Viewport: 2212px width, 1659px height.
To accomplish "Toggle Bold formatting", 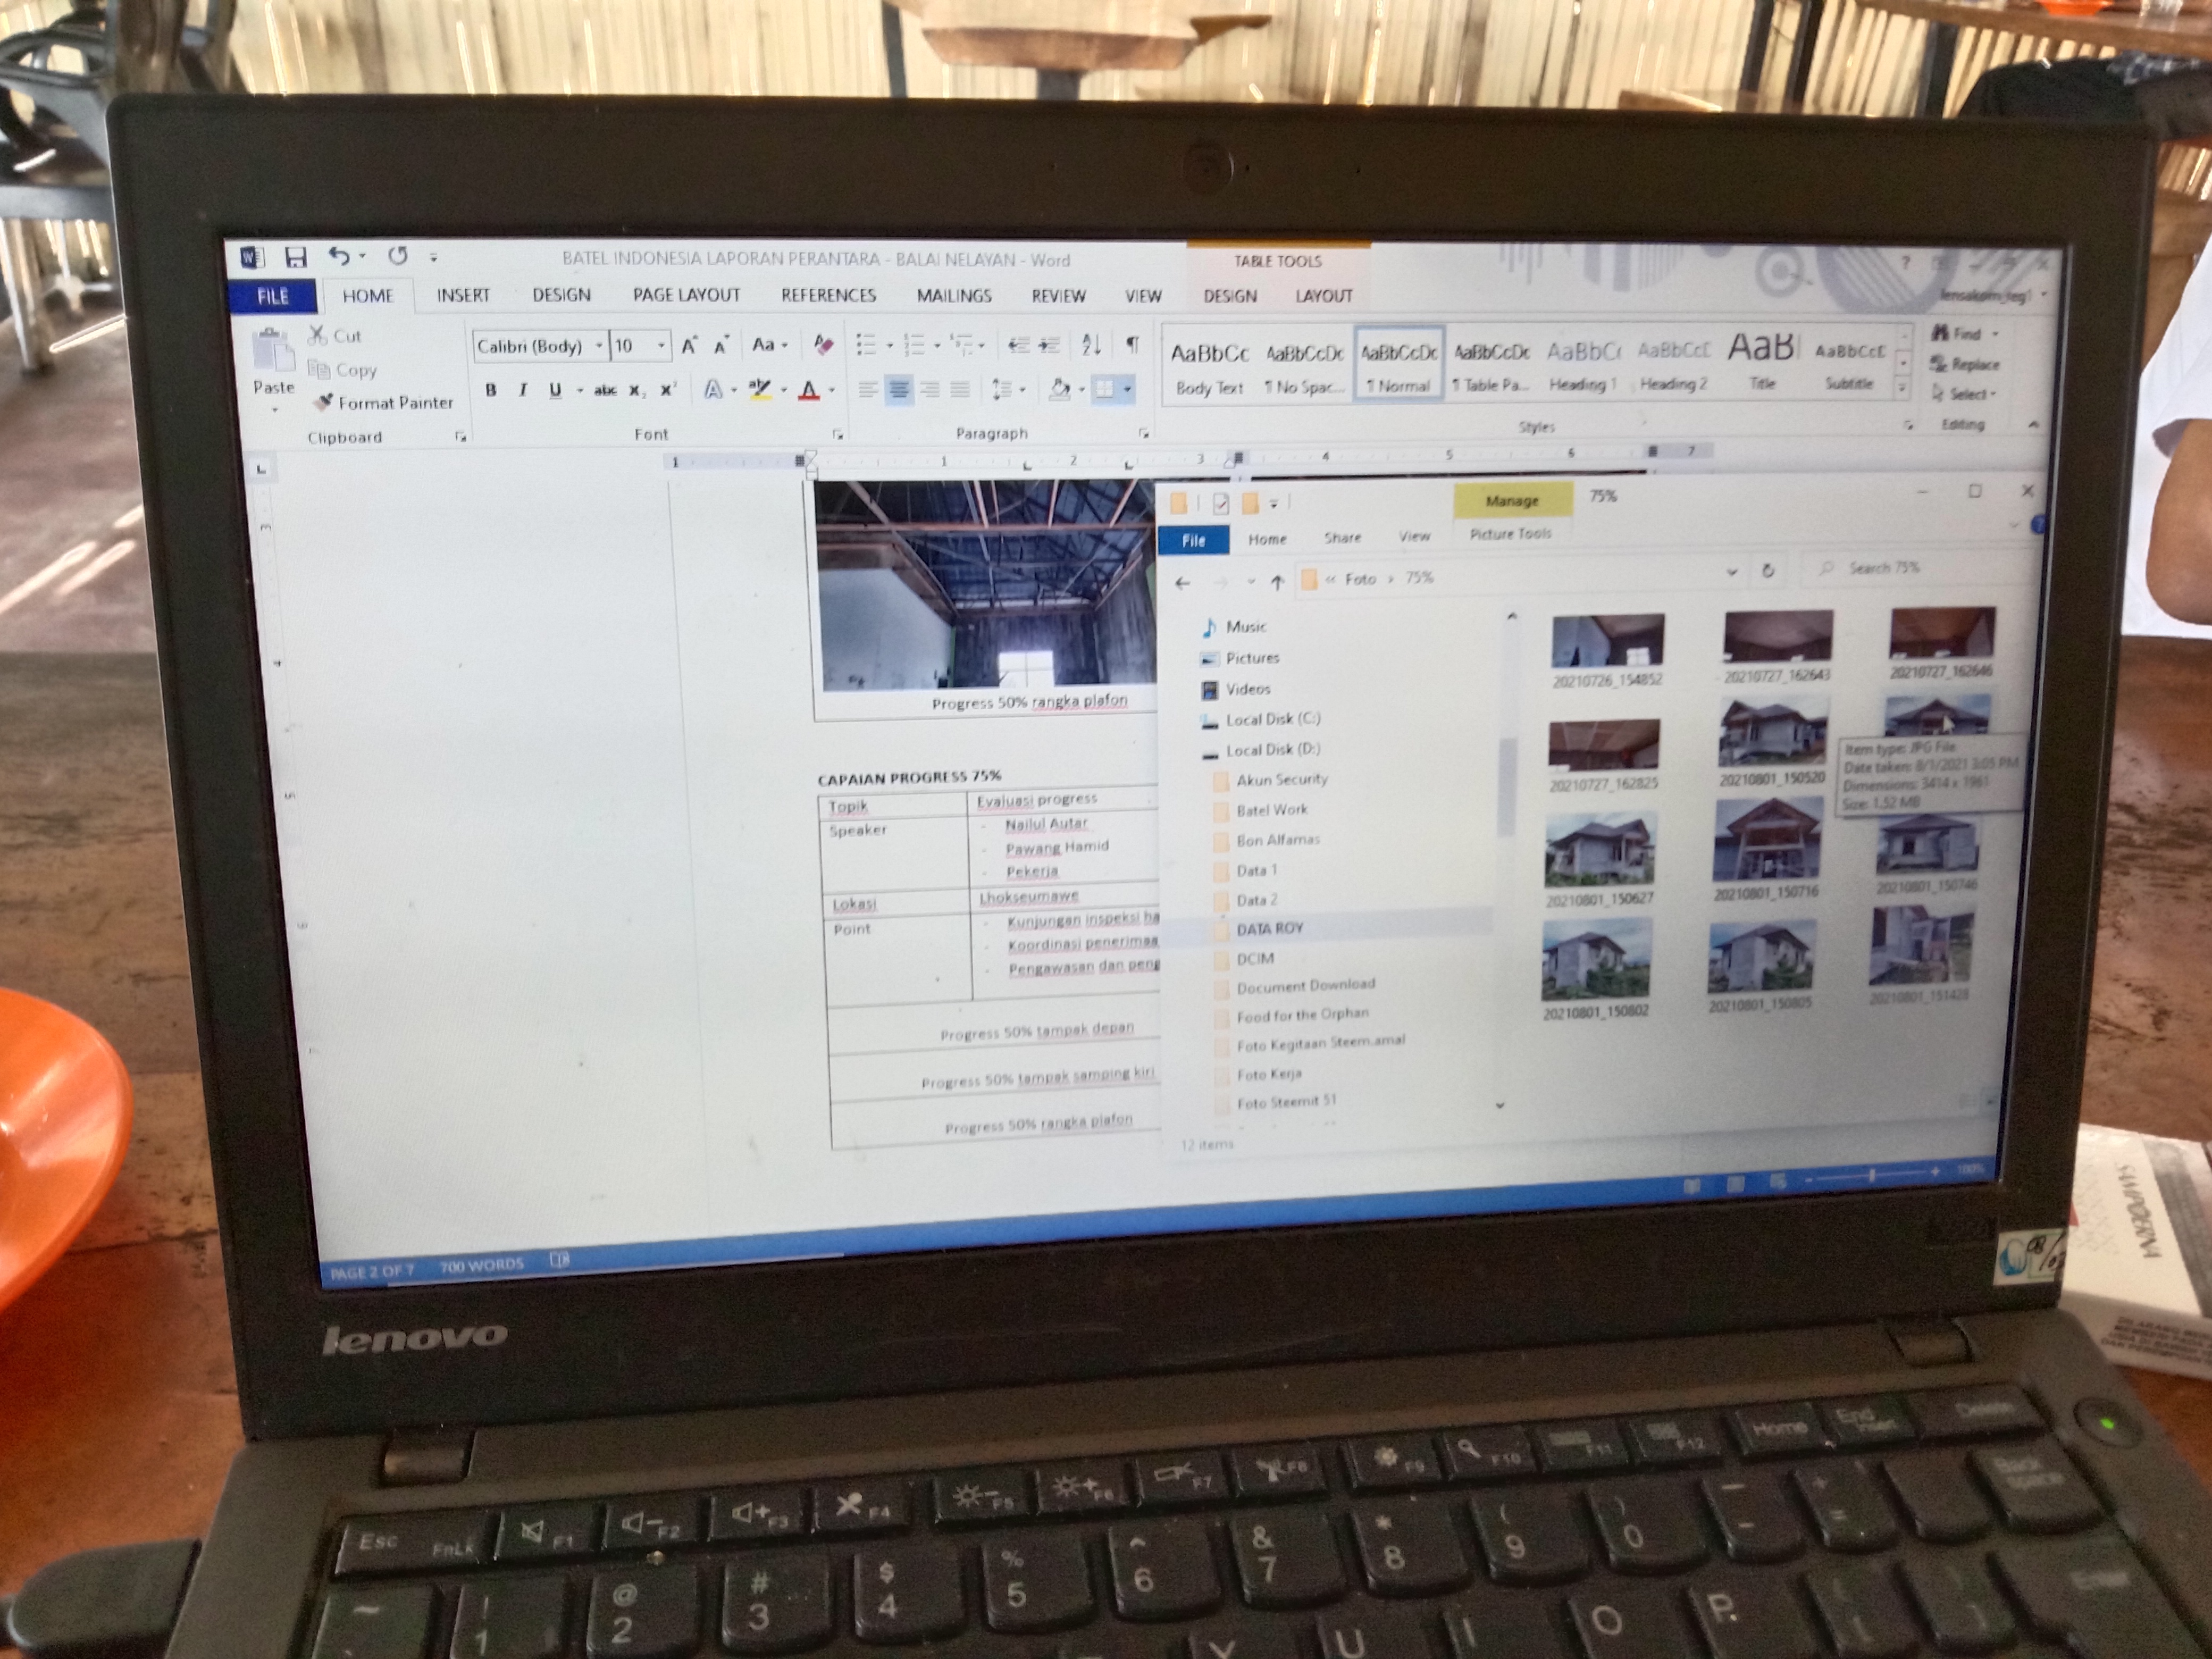I will (490, 390).
